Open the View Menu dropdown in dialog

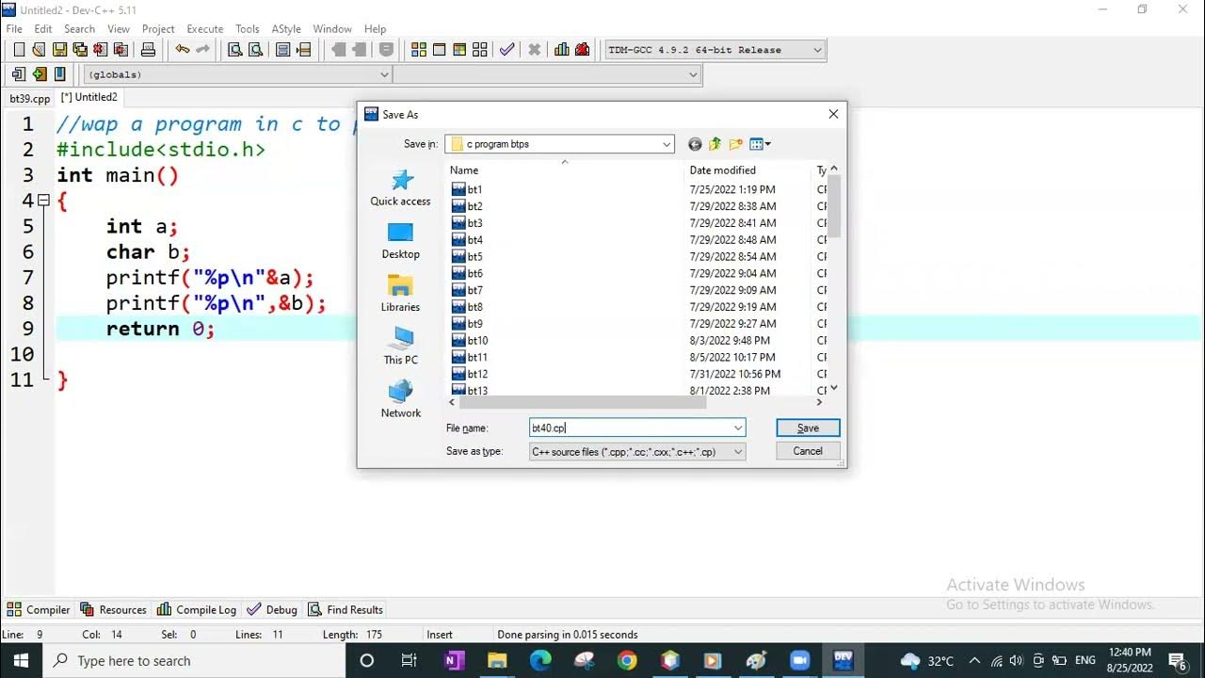pos(761,144)
